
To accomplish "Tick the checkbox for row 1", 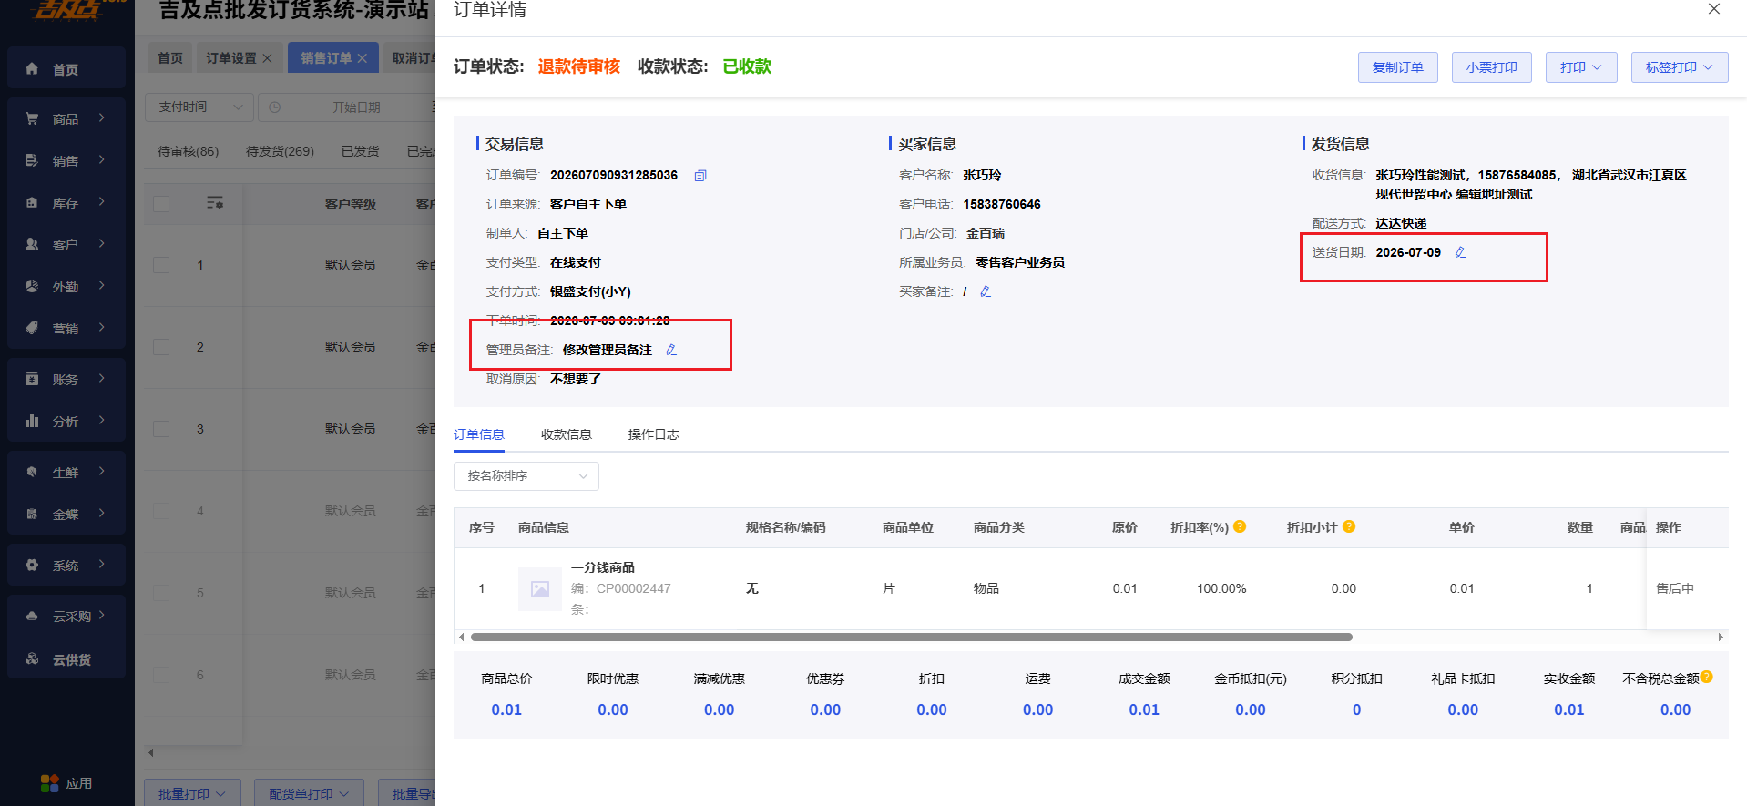I will pos(161,265).
